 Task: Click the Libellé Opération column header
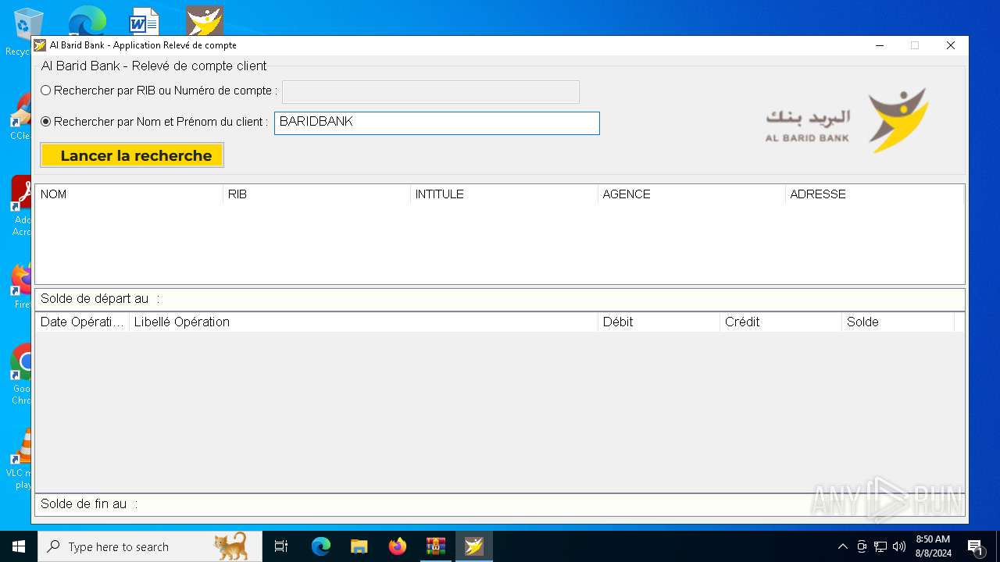(363, 322)
